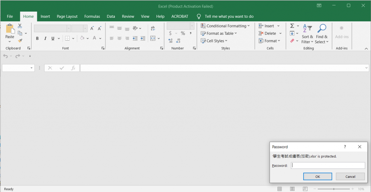Click the Clear eraser icon
Image resolution: width=371 pixels, height=192 pixels.
pyautogui.click(x=292, y=41)
